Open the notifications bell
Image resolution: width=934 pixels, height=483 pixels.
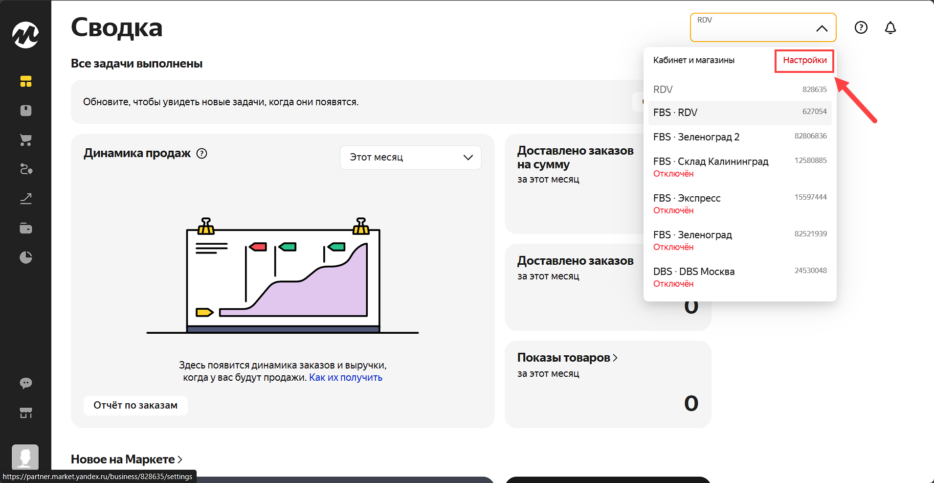tap(890, 27)
